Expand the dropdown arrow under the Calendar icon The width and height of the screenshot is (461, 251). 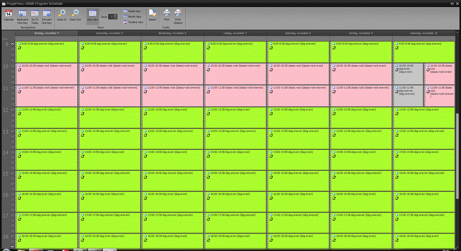click(x=8, y=23)
